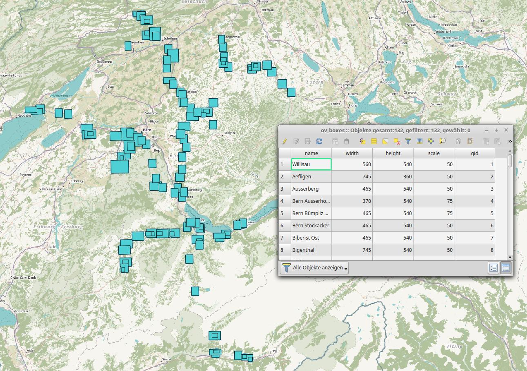Select row 2 via its row header
The width and height of the screenshot is (527, 371).
285,177
